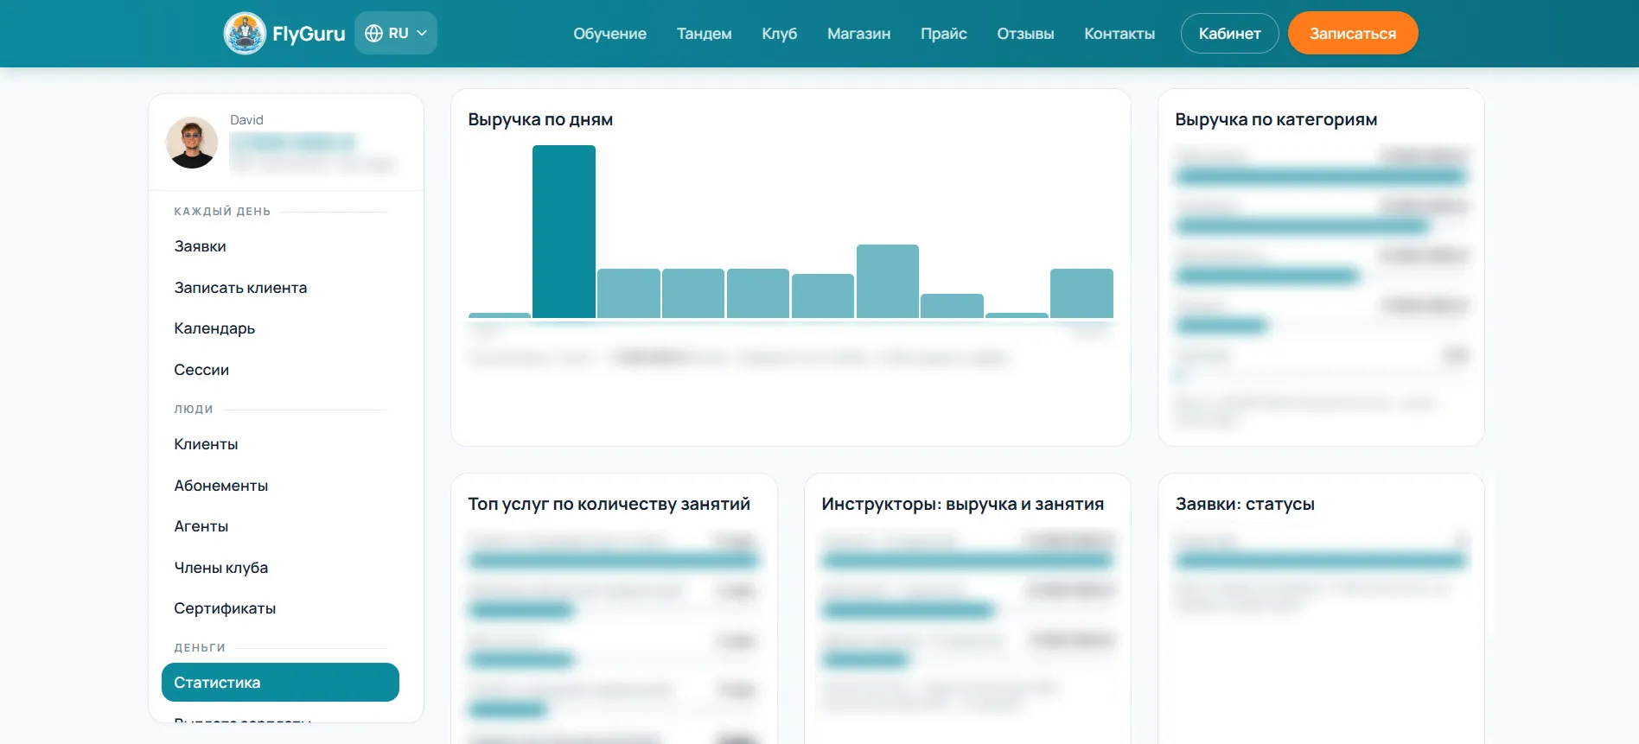This screenshot has width=1639, height=744.
Task: Click the 'David' name label
Action: click(246, 120)
